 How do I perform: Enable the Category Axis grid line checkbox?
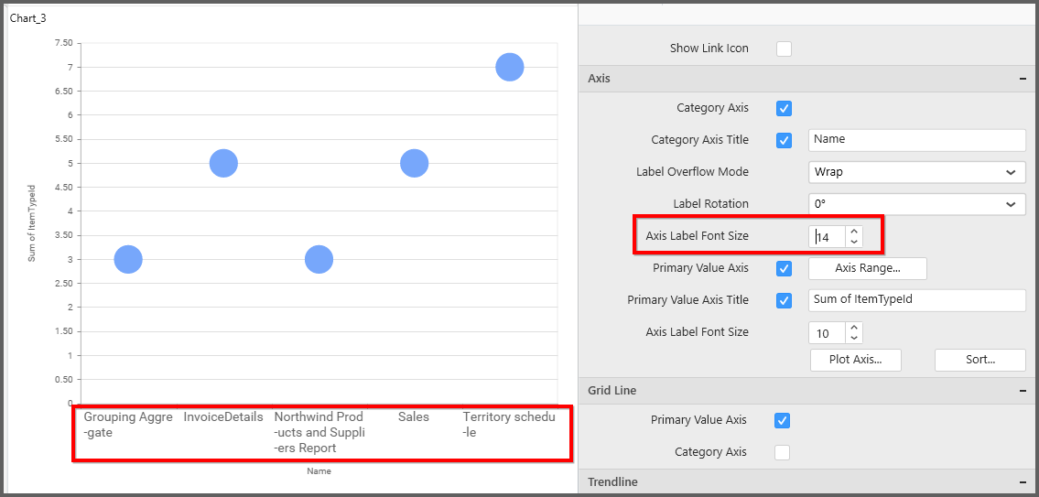(782, 452)
